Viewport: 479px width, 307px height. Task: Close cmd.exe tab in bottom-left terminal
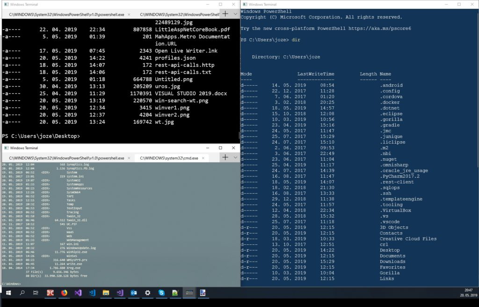pos(203,158)
